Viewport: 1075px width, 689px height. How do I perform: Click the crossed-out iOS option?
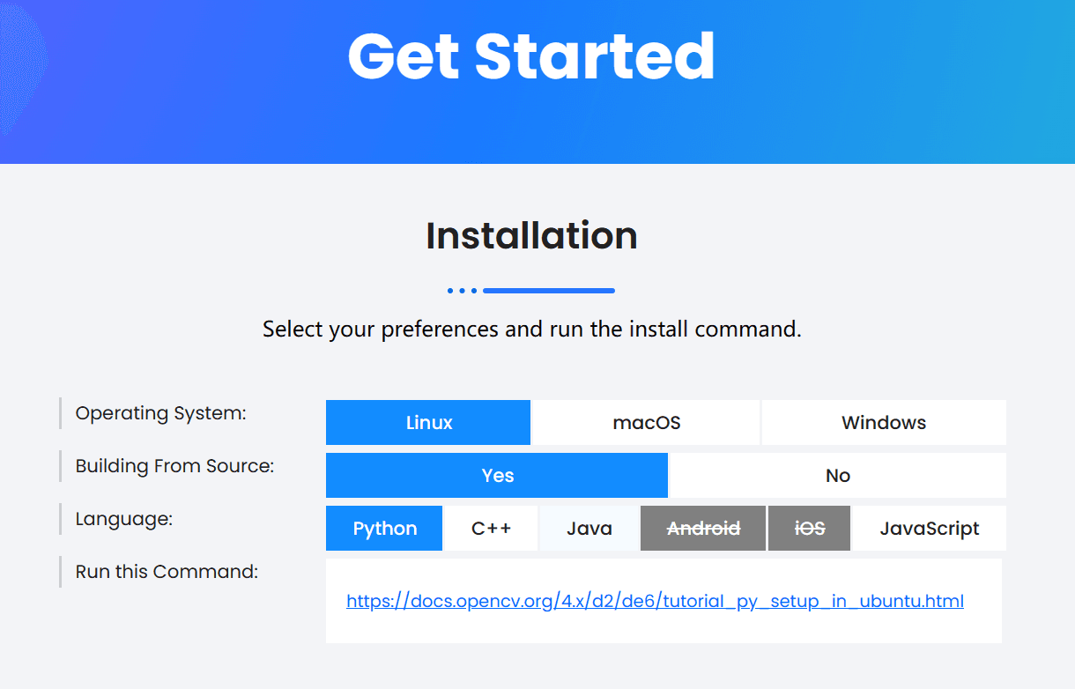click(809, 528)
